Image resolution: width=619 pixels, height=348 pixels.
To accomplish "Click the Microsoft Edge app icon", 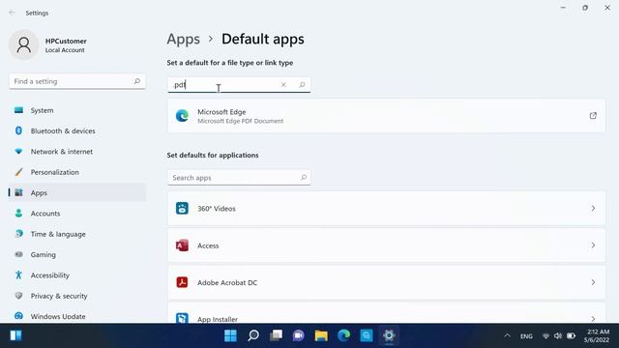I will coord(182,116).
